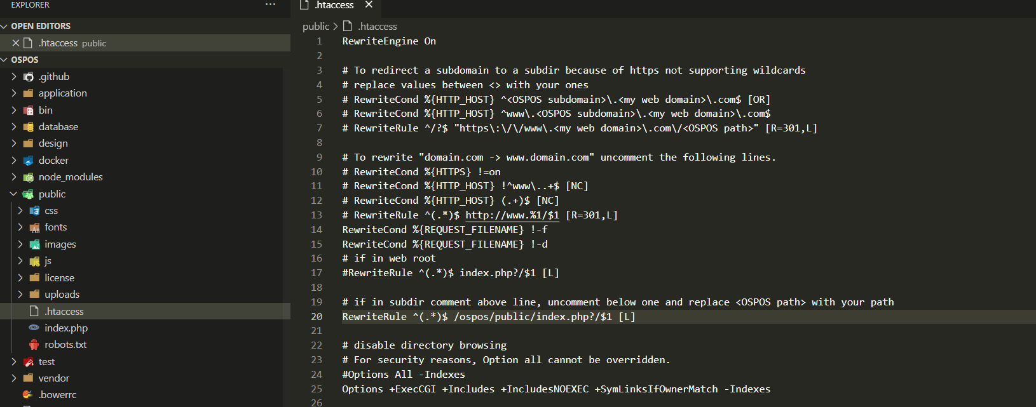Click public in the breadcrumb bar
This screenshot has height=407, width=1036.
tap(315, 26)
